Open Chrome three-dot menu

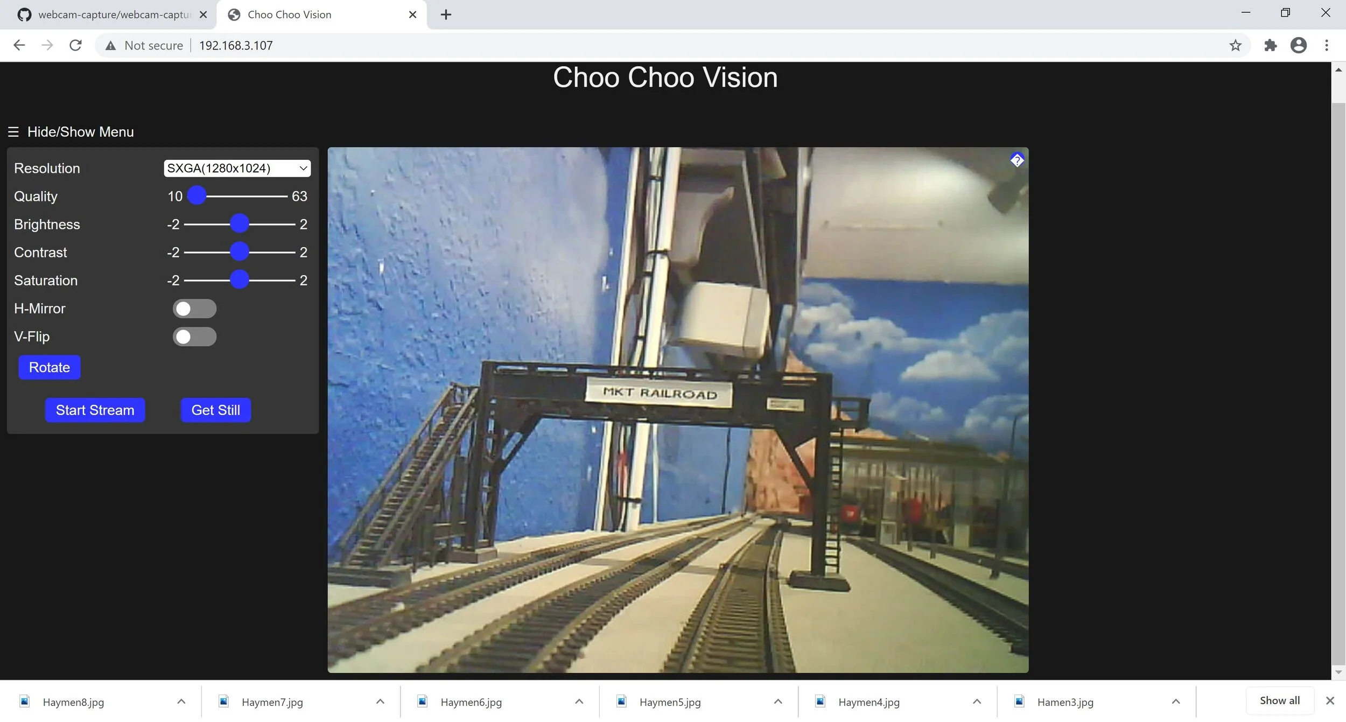[x=1327, y=45]
